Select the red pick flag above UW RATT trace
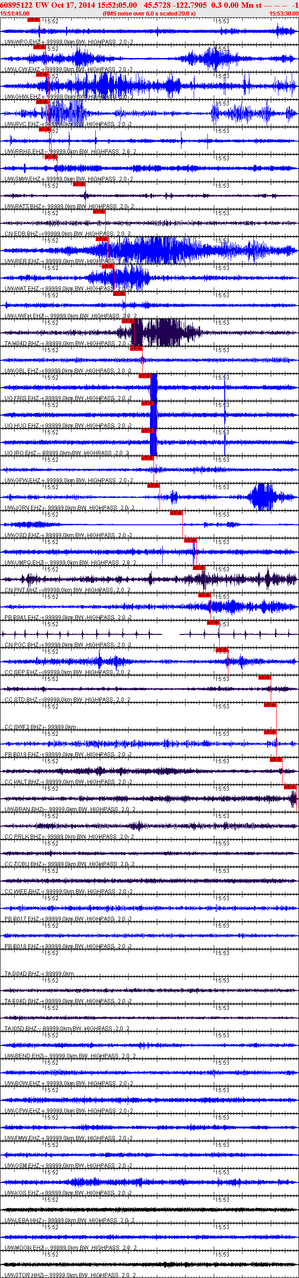Viewport: 299px width, 1278px height. click(x=79, y=184)
